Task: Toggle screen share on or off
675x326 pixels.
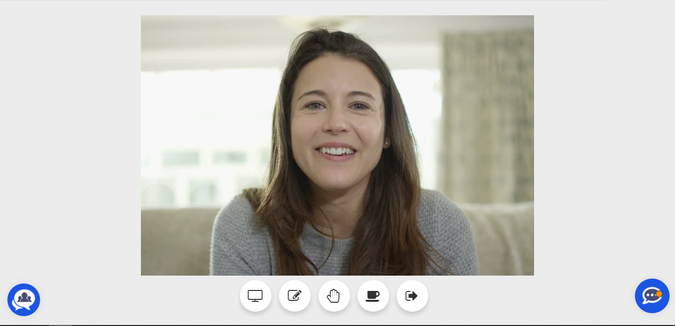Action: click(x=255, y=296)
